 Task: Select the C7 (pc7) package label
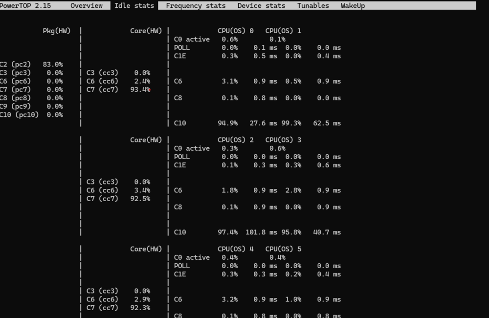click(15, 90)
